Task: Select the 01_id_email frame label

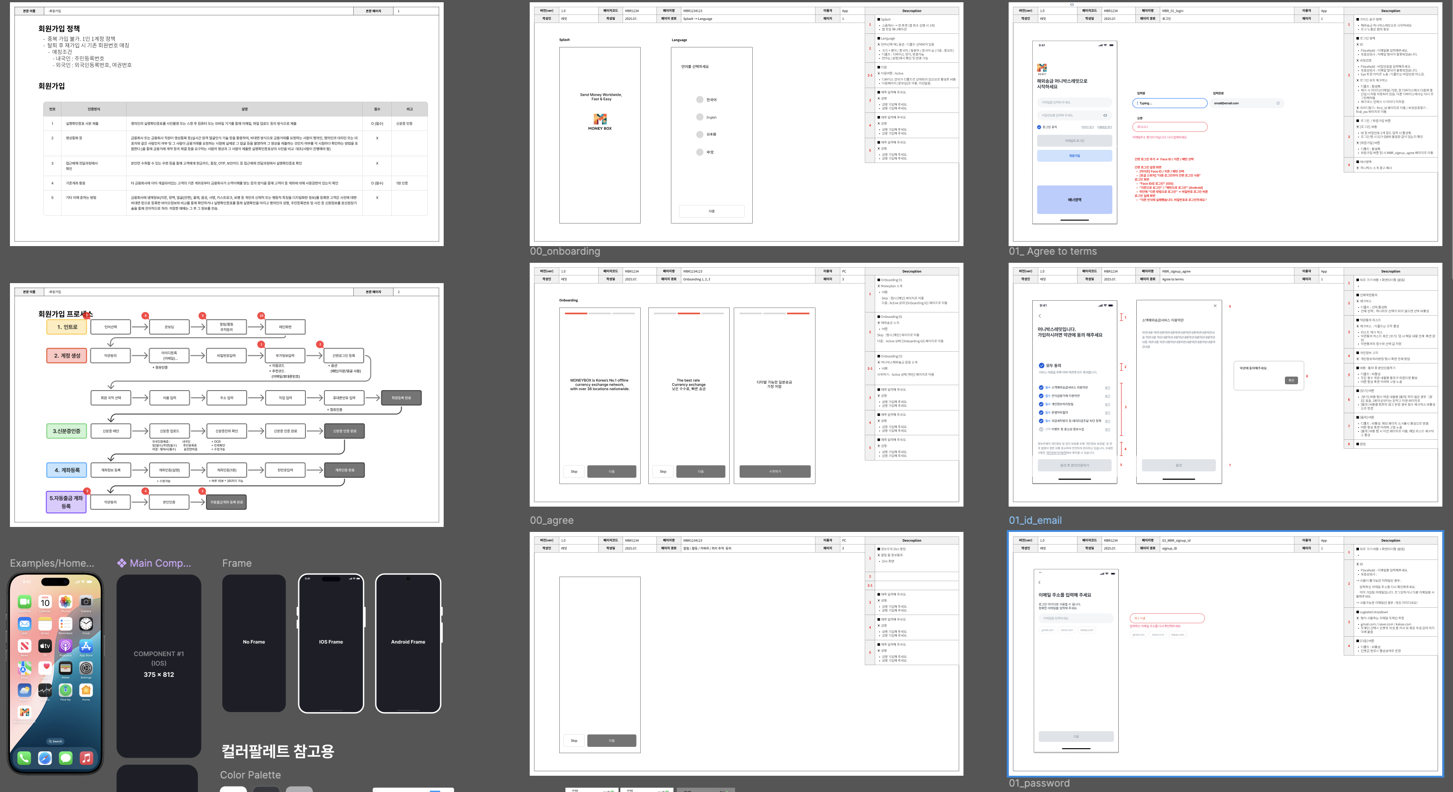Action: (1035, 520)
